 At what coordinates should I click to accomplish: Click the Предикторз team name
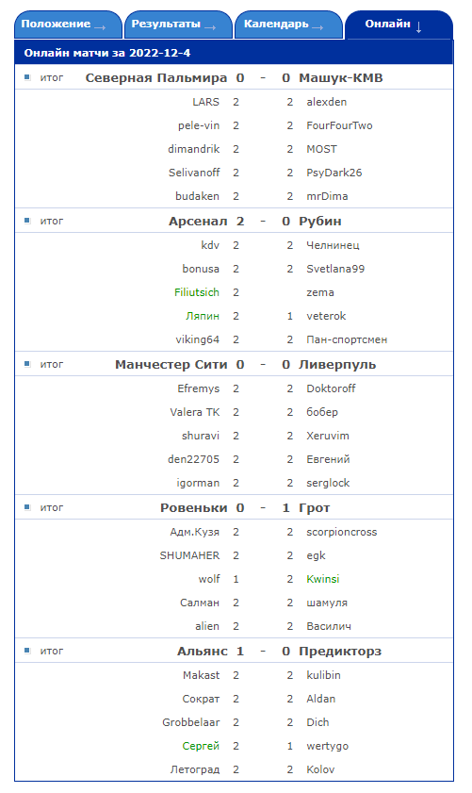point(339,652)
